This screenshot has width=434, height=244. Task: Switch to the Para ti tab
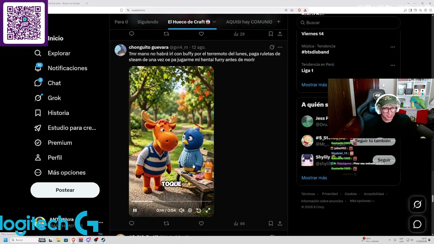(x=121, y=22)
